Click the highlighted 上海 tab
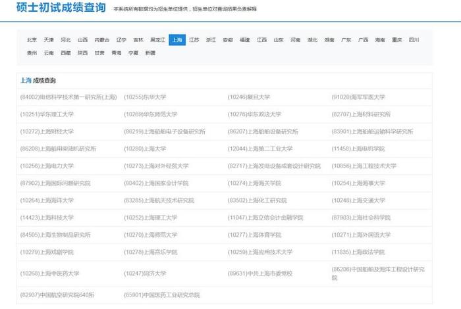Image resolution: width=461 pixels, height=309 pixels. (177, 40)
